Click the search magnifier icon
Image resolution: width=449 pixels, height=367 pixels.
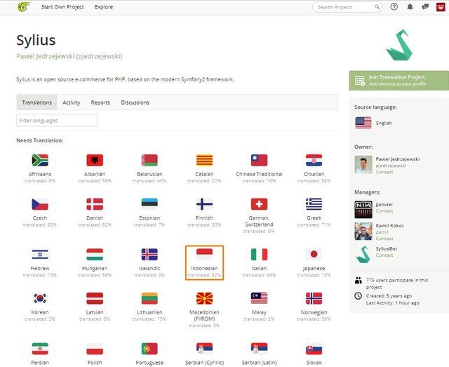[x=377, y=7]
